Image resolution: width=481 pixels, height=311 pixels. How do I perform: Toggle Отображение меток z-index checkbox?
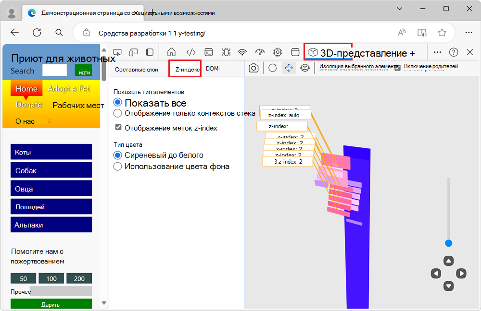(x=118, y=127)
